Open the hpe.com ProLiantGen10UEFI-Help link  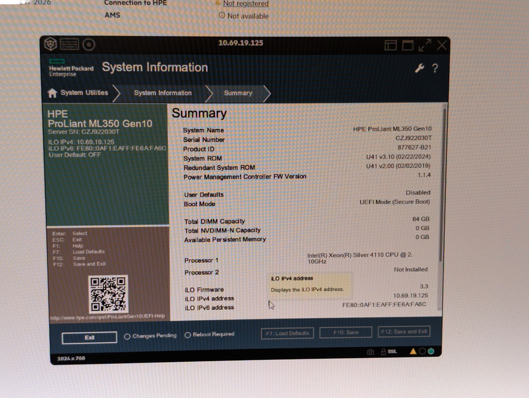pyautogui.click(x=108, y=317)
